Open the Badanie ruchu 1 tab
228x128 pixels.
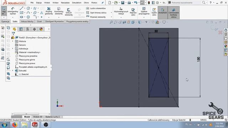point(53,117)
